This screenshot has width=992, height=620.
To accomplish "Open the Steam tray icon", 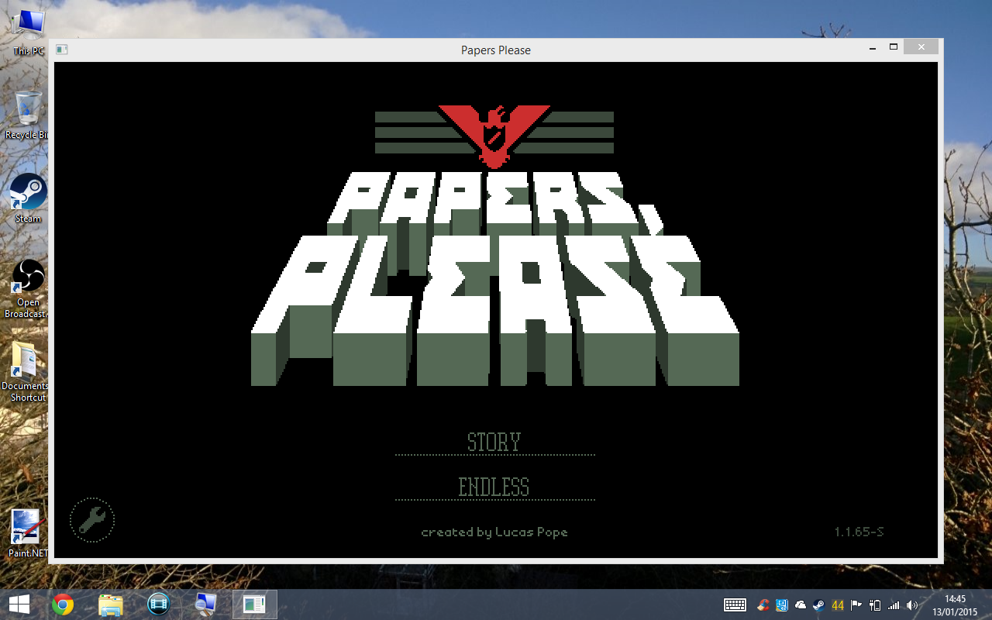I will click(x=819, y=605).
